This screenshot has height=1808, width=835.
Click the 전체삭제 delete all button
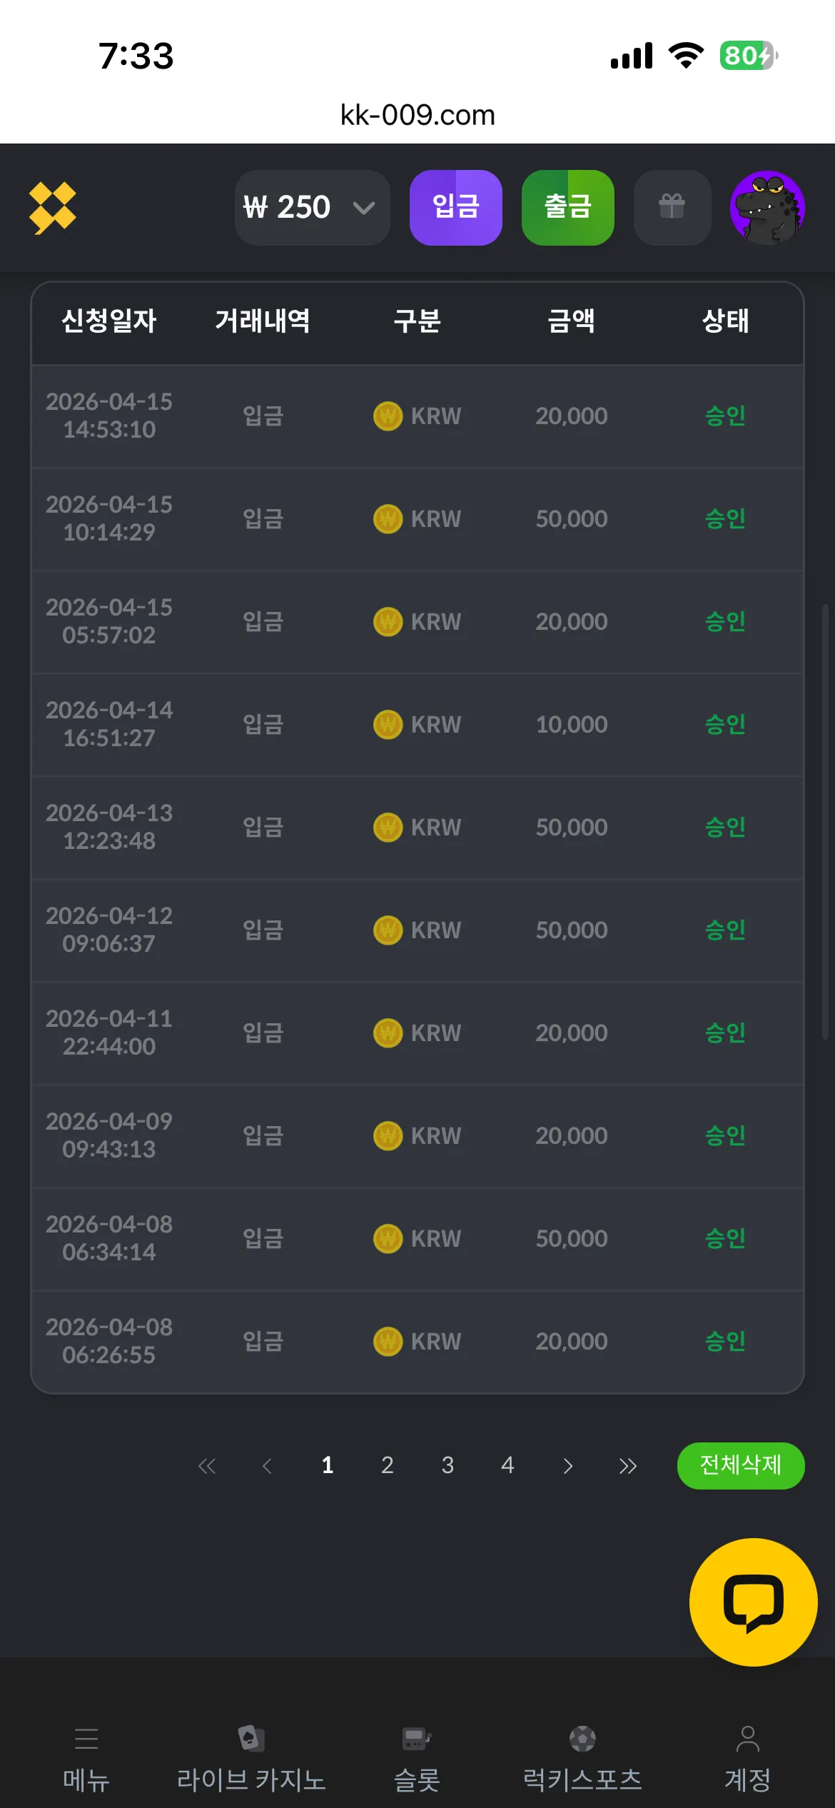click(741, 1465)
